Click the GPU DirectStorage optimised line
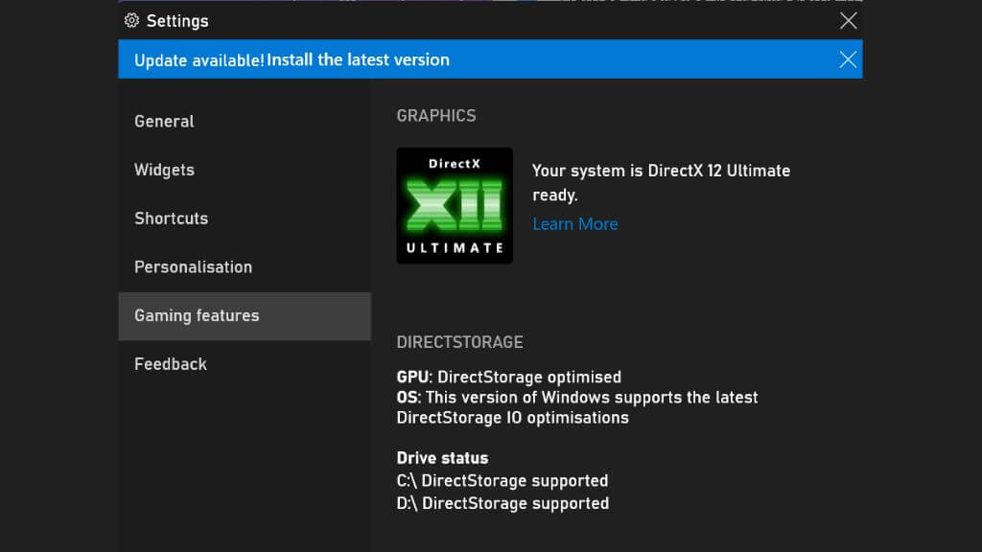 click(508, 377)
